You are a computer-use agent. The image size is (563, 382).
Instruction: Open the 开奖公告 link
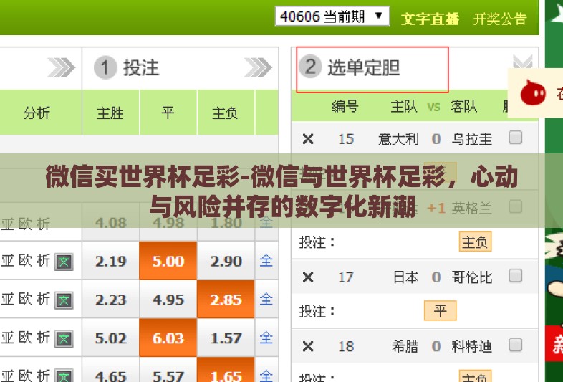click(500, 19)
